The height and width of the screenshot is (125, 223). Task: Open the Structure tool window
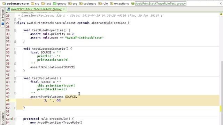(3, 118)
